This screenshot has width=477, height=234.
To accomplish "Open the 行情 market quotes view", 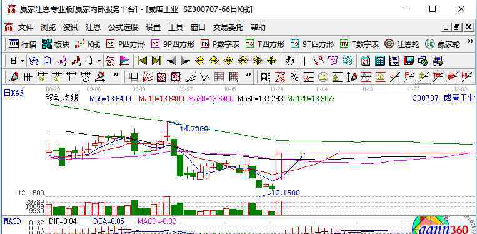I will coord(23,44).
